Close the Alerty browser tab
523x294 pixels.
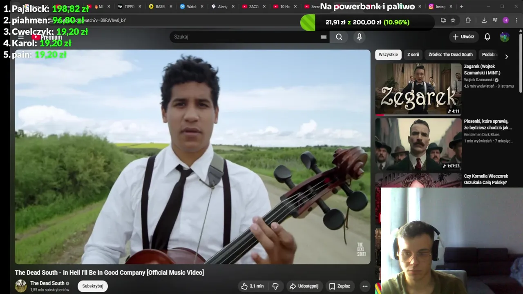(x=233, y=7)
